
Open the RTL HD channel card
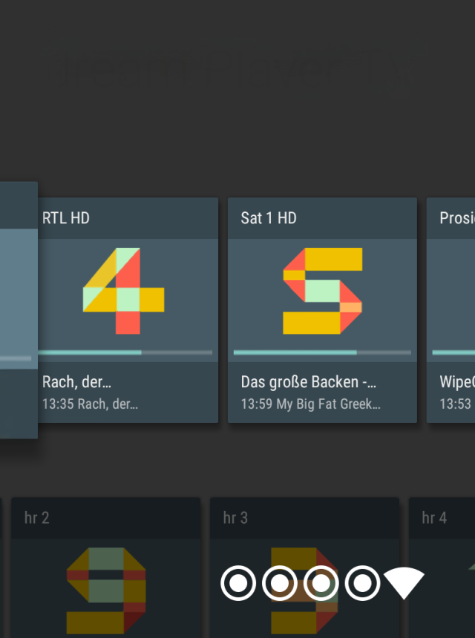tap(128, 310)
